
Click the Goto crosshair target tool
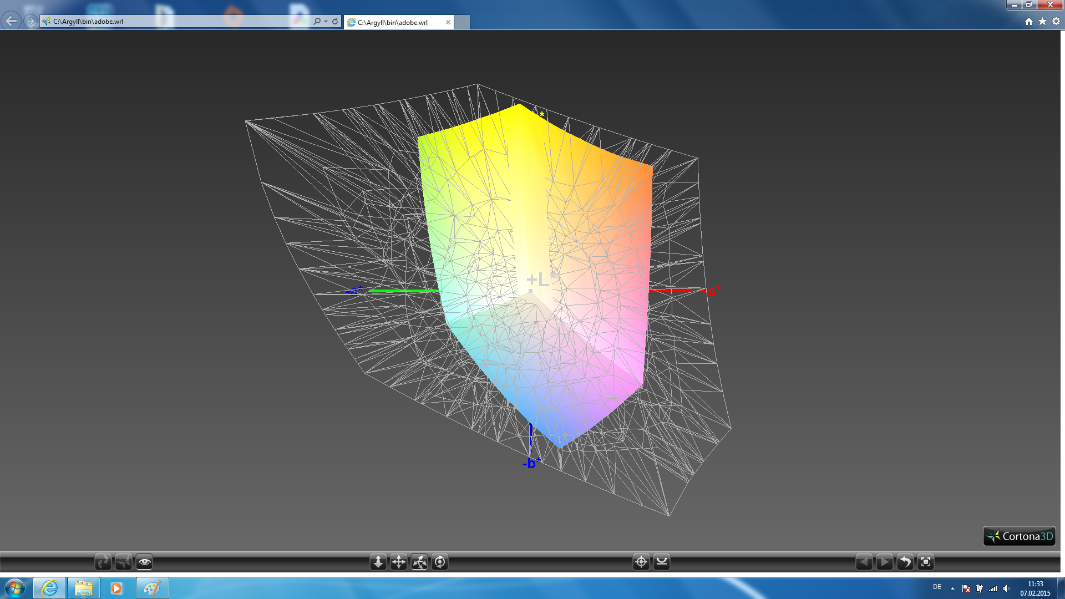pos(641,562)
